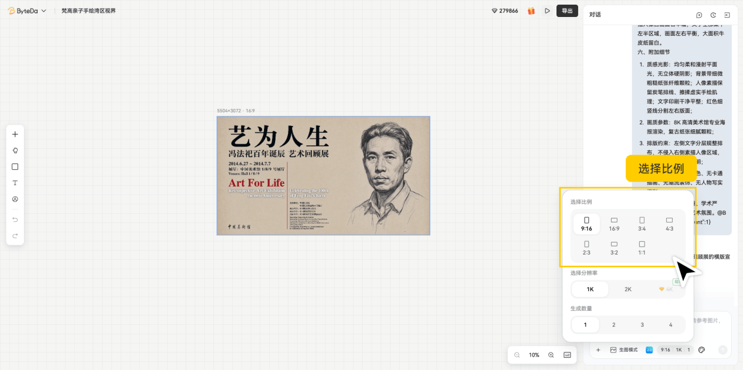Click the chat prompt input field
Viewport: 743px width, 370px height.
(x=660, y=327)
